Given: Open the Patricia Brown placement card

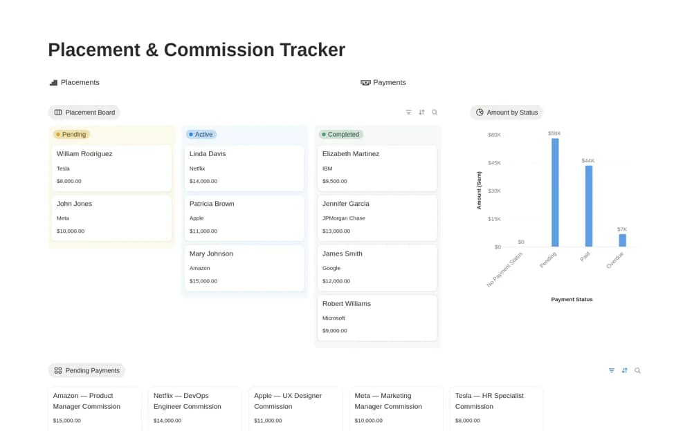Looking at the screenshot, I should pyautogui.click(x=244, y=218).
